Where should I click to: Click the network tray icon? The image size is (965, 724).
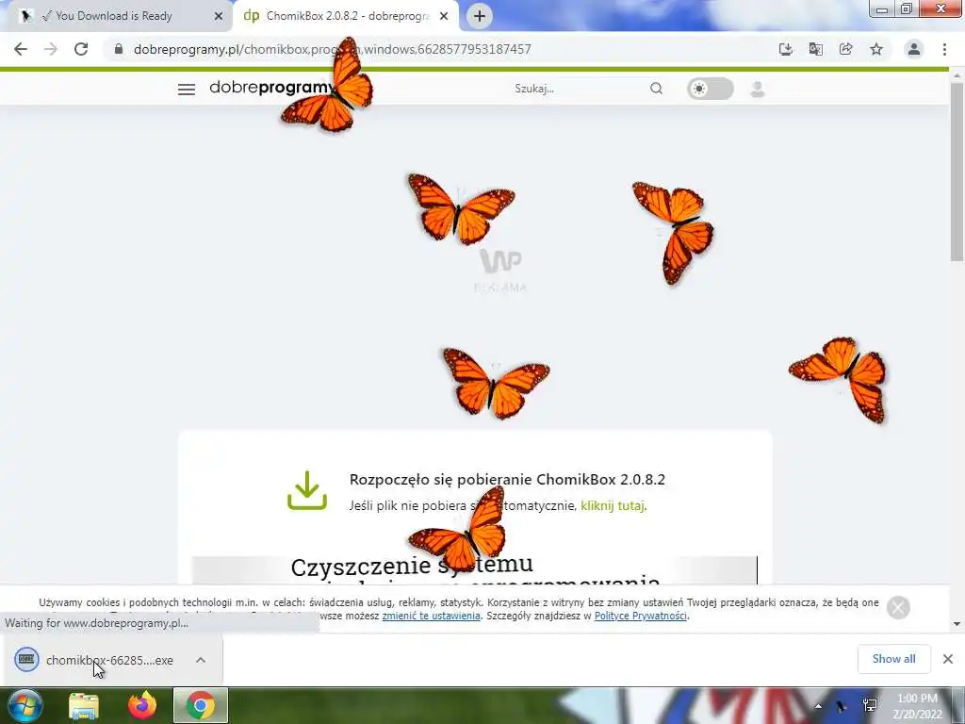tap(870, 705)
